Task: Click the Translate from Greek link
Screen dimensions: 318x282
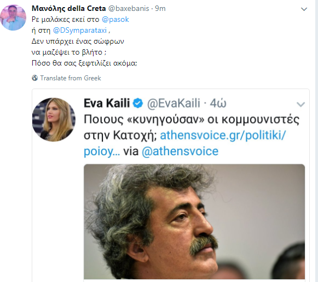Action: (x=71, y=78)
